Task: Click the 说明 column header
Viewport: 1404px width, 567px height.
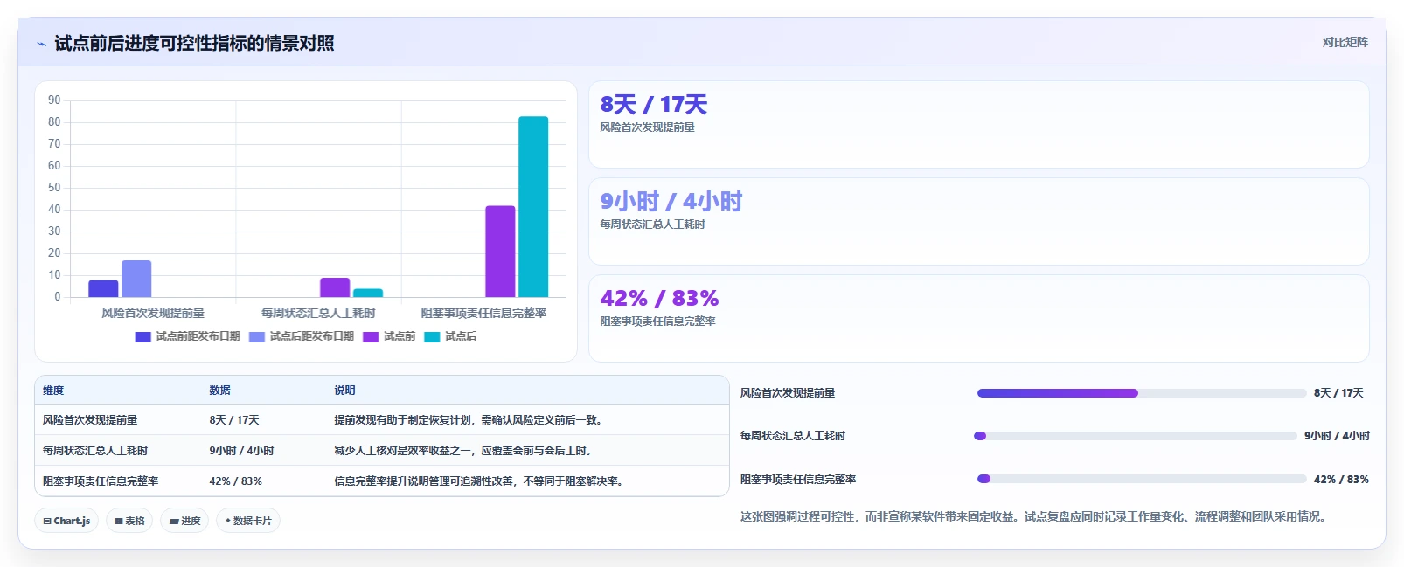Action: pos(344,391)
